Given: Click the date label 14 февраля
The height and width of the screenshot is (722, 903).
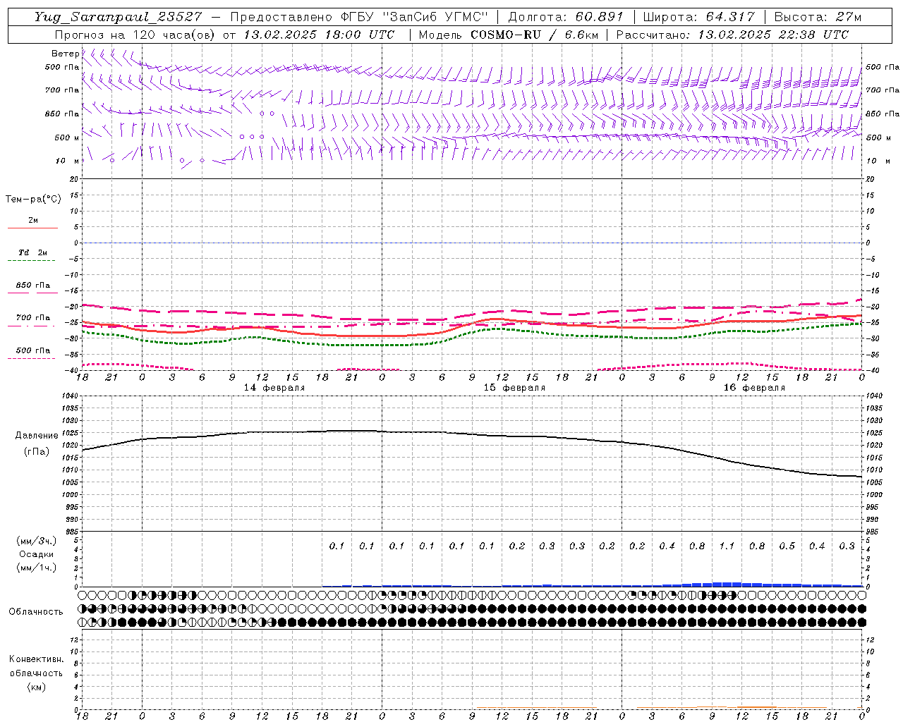Looking at the screenshot, I should 274,388.
